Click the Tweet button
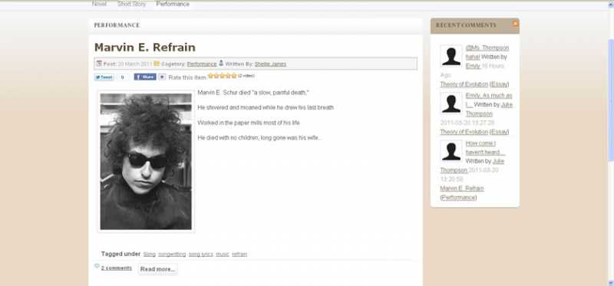 pos(104,77)
